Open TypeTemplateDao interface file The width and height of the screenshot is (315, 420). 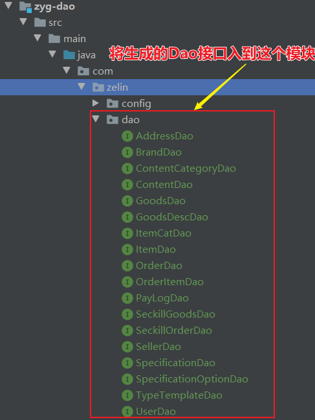179,395
